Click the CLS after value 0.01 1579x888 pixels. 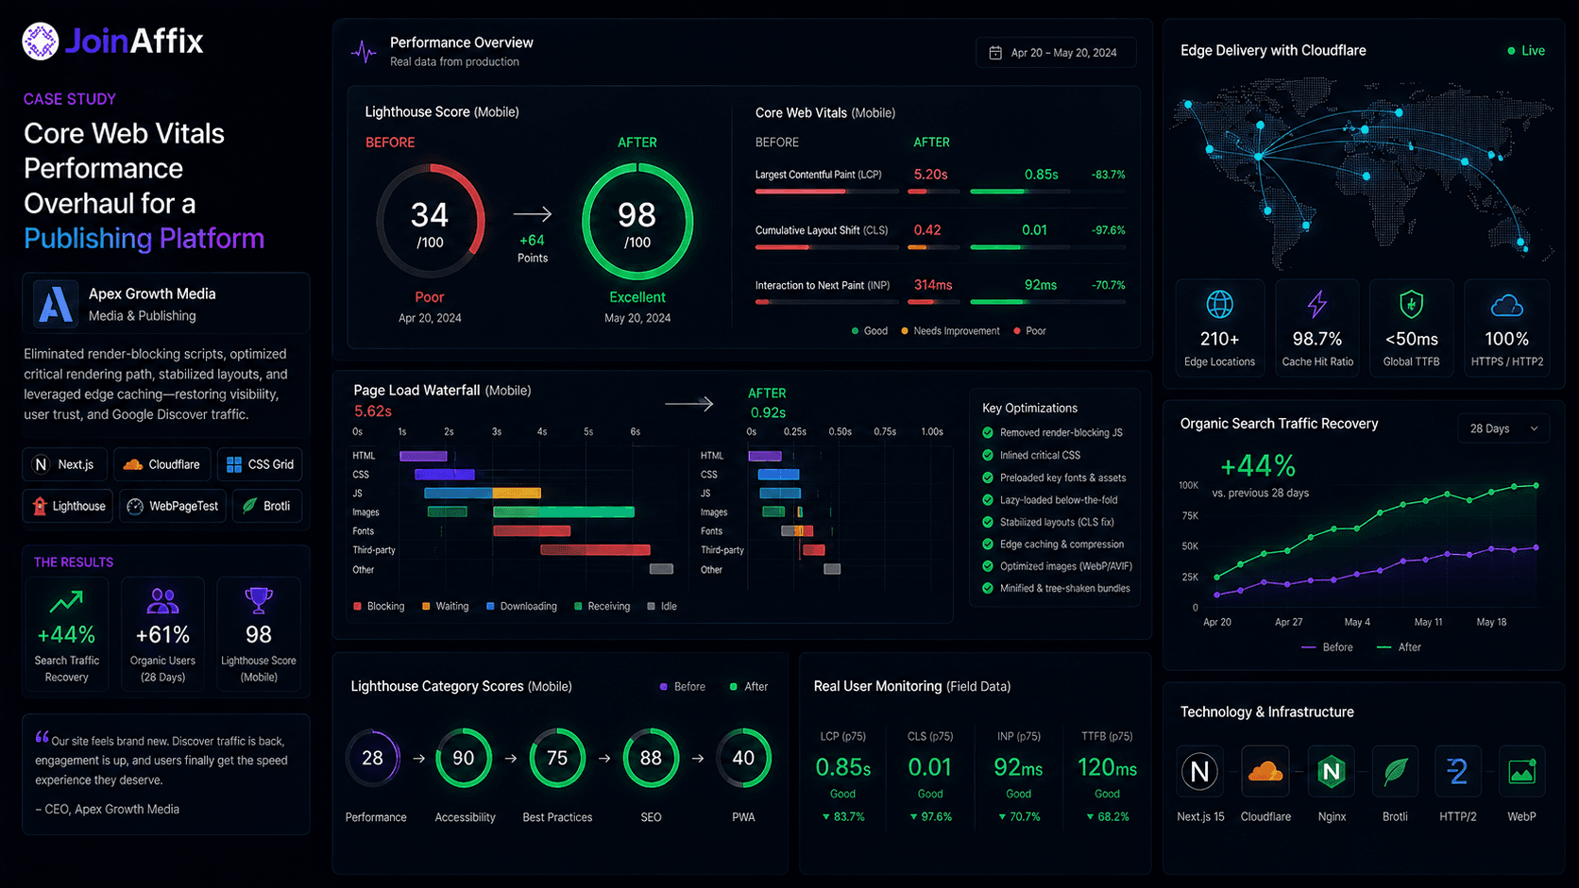click(1034, 230)
